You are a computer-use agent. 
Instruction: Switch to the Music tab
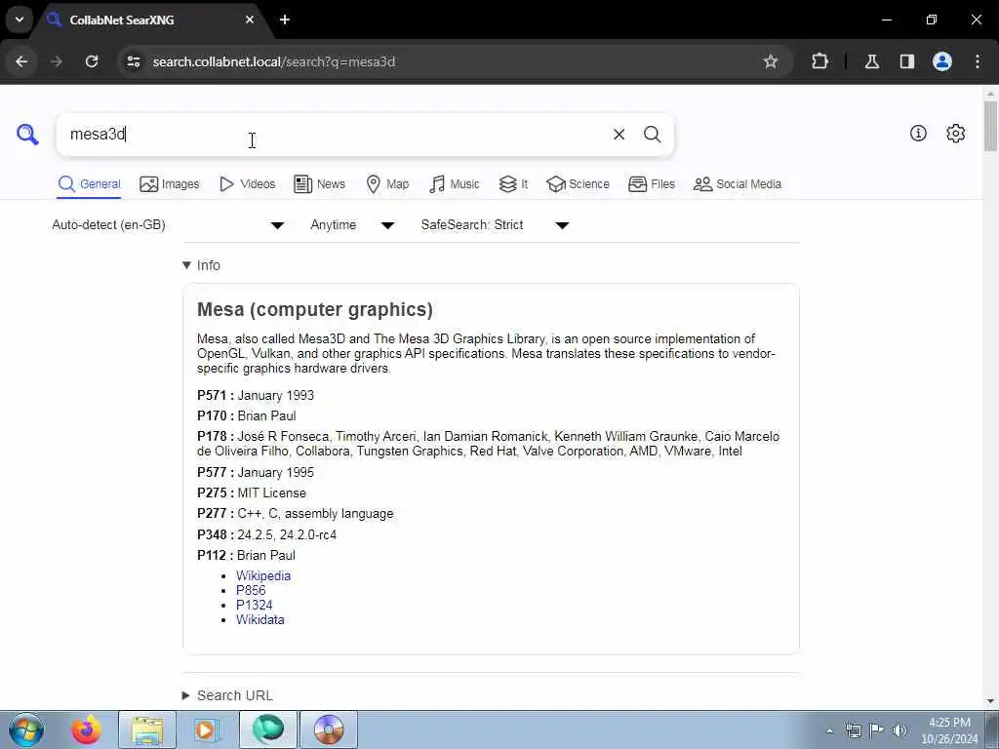(x=455, y=184)
